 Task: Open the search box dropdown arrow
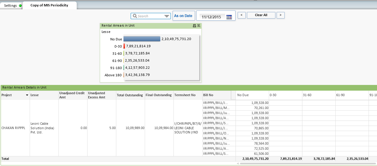167,16
